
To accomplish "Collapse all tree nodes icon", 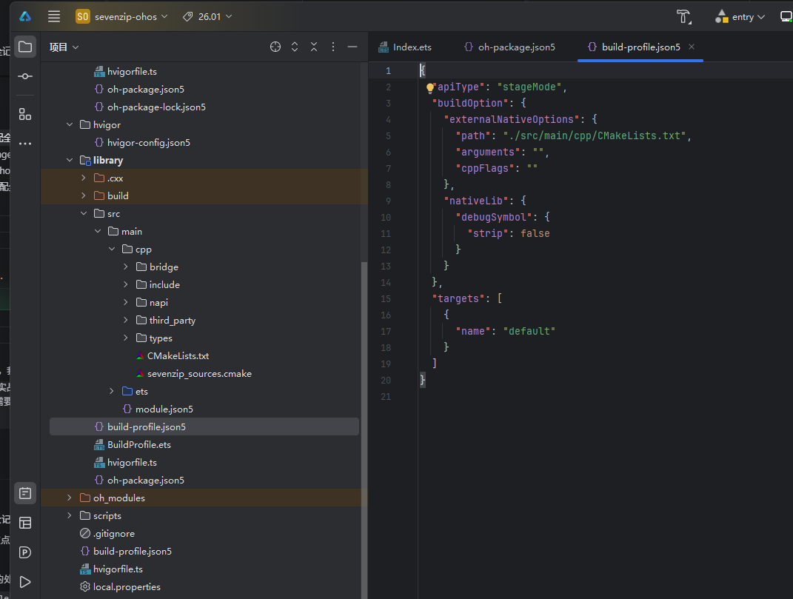I will (314, 47).
